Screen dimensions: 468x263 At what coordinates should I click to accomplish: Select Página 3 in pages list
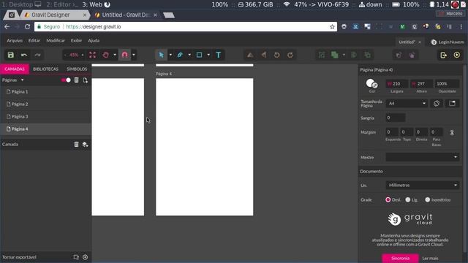coord(45,117)
